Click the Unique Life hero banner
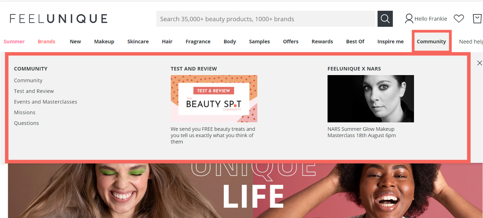483x218 pixels. tap(245, 191)
